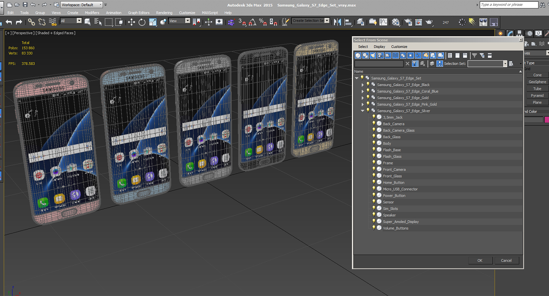The height and width of the screenshot is (296, 549).
Task: Click the Name column header
Action: point(438,71)
